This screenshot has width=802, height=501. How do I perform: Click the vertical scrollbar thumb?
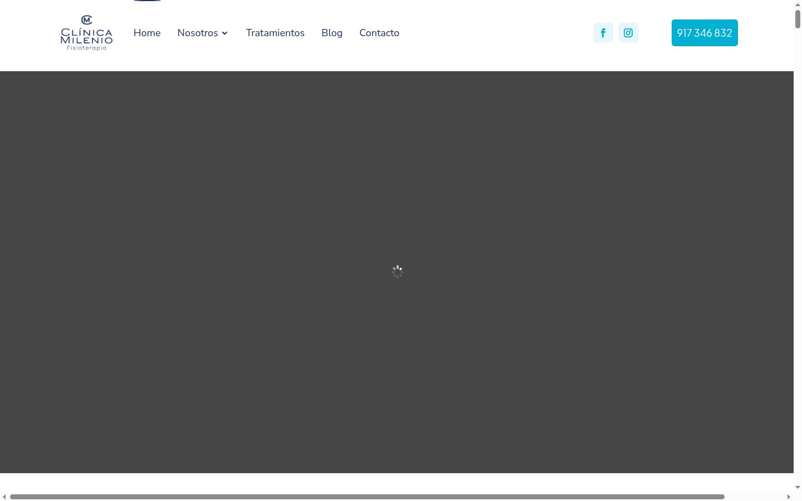pyautogui.click(x=798, y=19)
